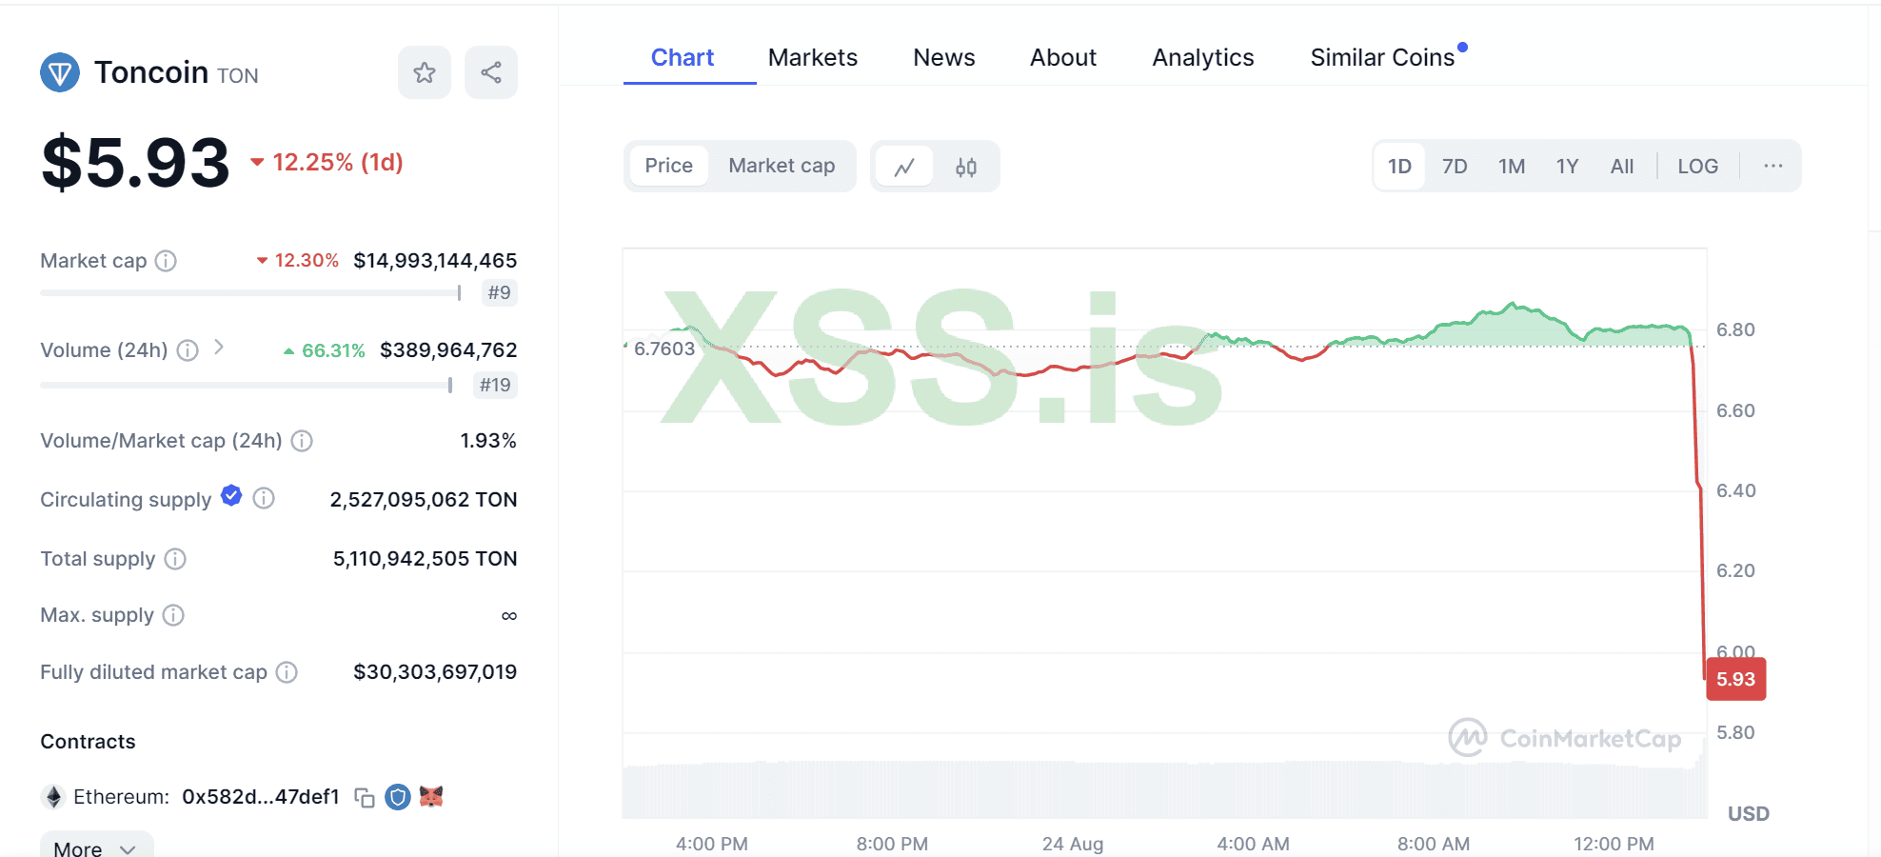Viewport: 1881px width, 857px height.
Task: Add Toncoin to watchlist with star icon
Action: [425, 72]
